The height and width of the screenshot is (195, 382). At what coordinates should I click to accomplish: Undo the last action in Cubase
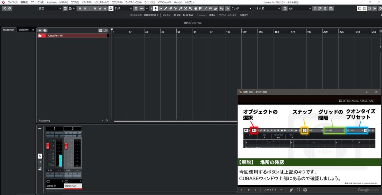[x=5, y=9]
